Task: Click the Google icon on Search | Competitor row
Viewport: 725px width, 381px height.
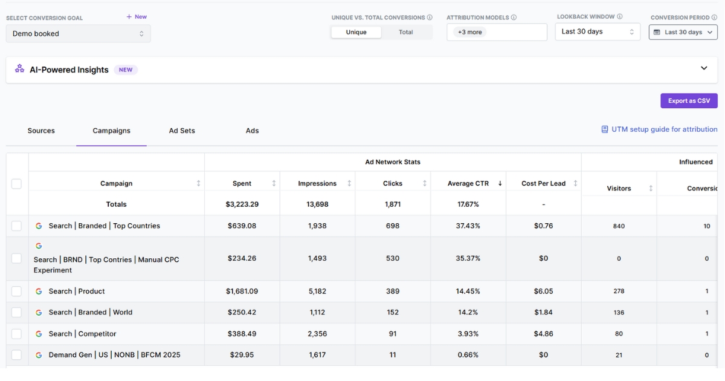Action: 38,333
